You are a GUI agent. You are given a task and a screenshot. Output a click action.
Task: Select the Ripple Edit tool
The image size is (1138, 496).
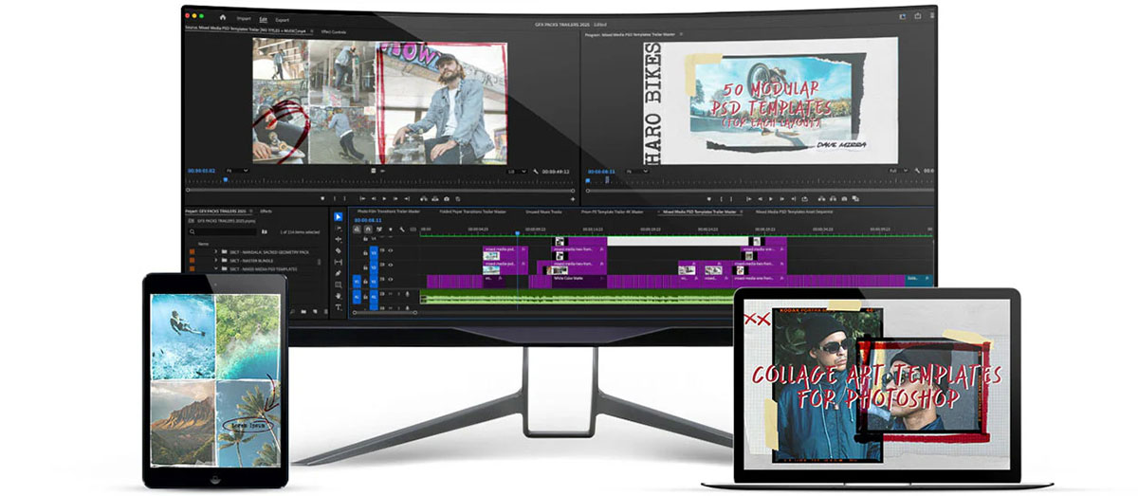pyautogui.click(x=339, y=239)
